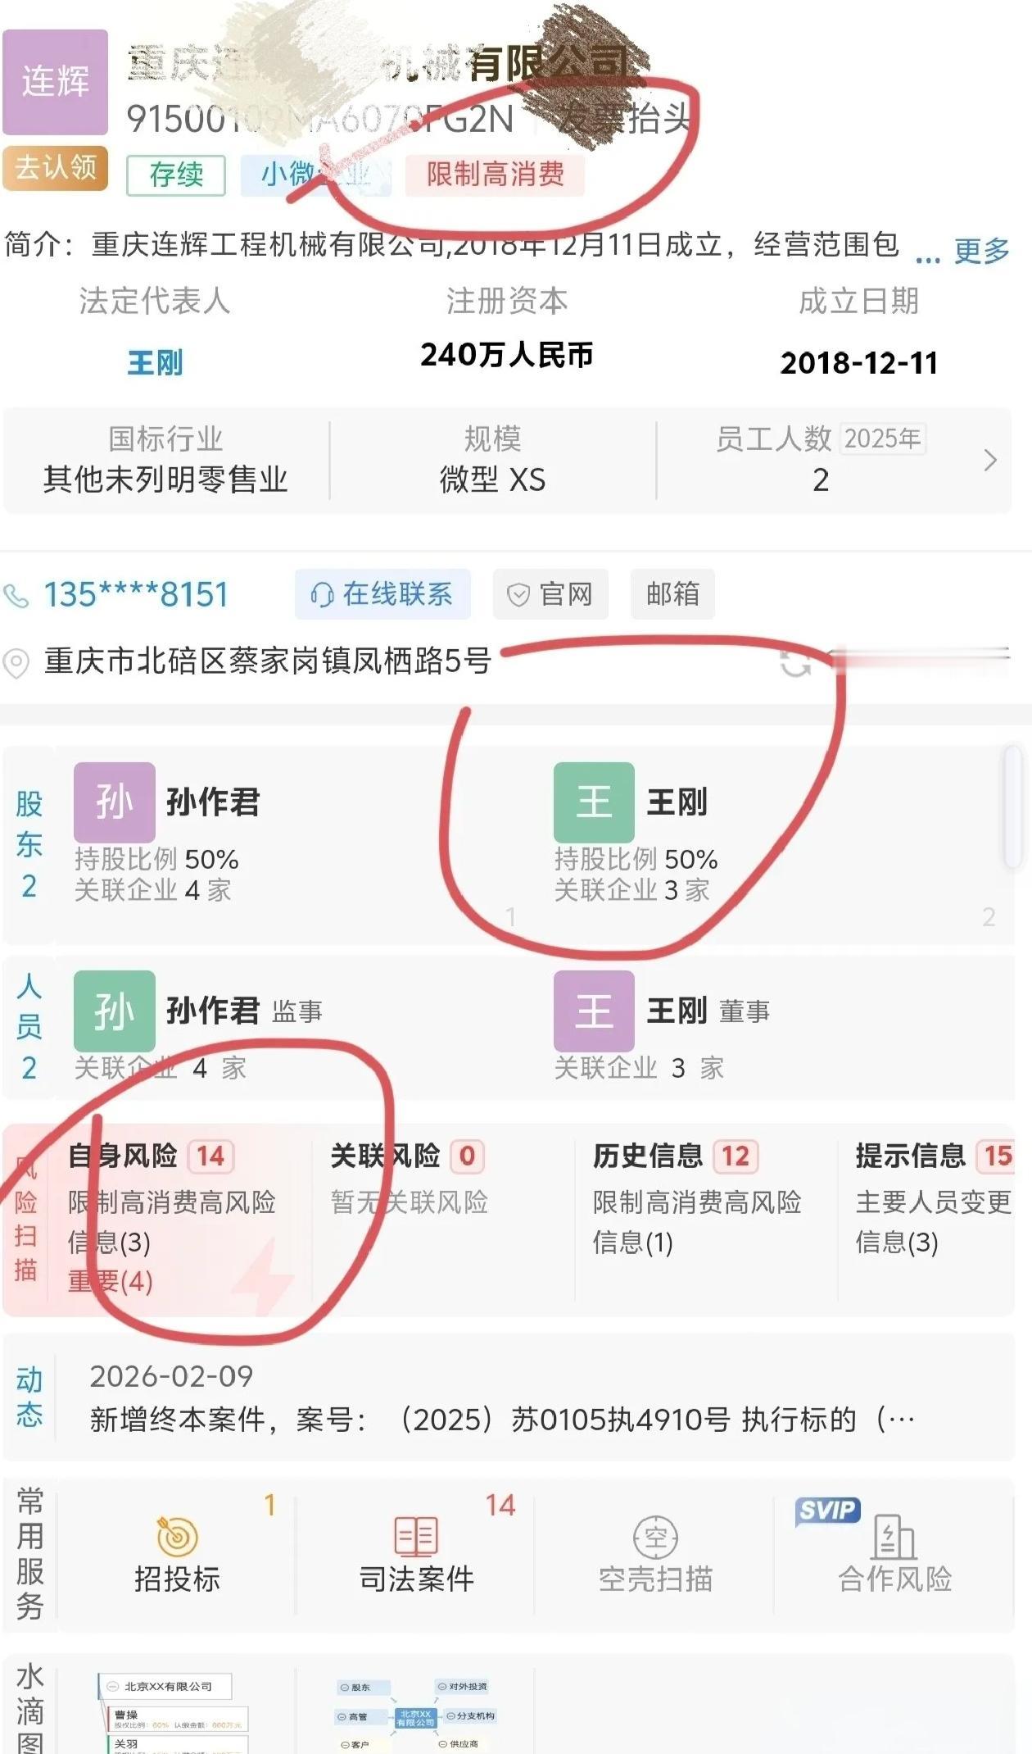Open the 空壳扫描 service icon
The height and width of the screenshot is (1754, 1032).
[x=655, y=1537]
